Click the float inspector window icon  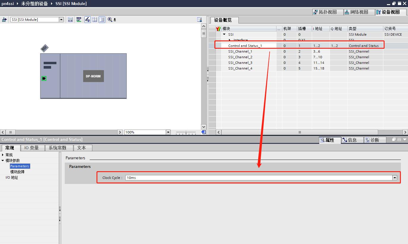point(394,139)
